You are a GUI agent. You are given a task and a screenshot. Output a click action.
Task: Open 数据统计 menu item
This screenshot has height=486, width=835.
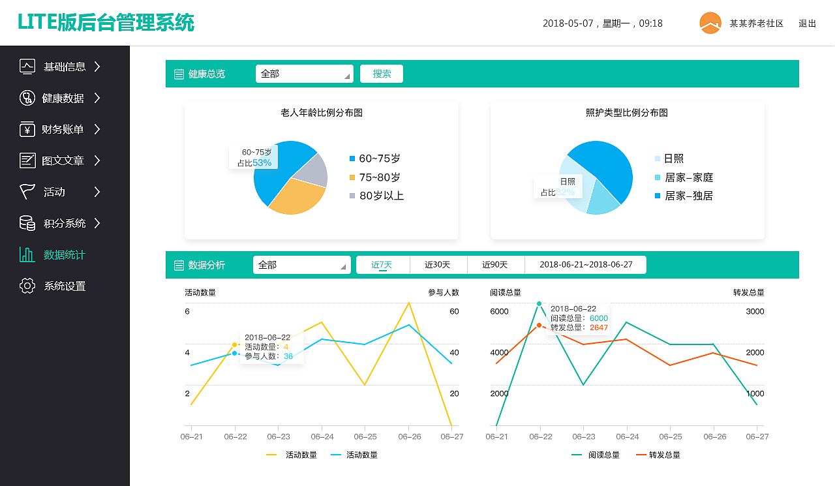65,254
